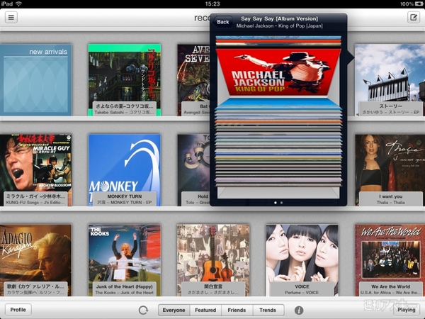
Task: Open the info icon beside Trends
Action: point(299,310)
